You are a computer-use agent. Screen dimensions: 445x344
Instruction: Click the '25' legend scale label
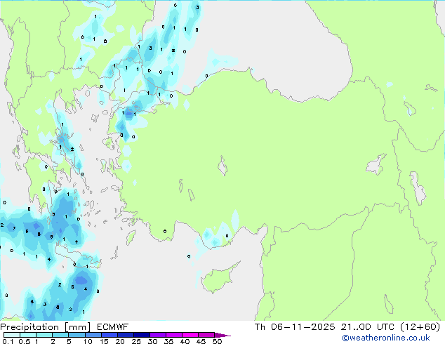coord(136,341)
